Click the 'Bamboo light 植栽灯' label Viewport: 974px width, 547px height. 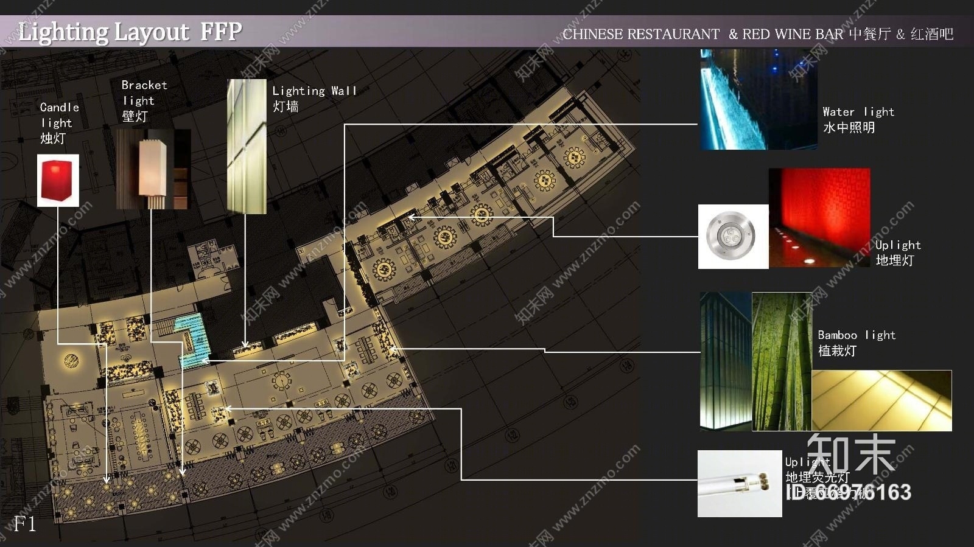[x=857, y=343]
